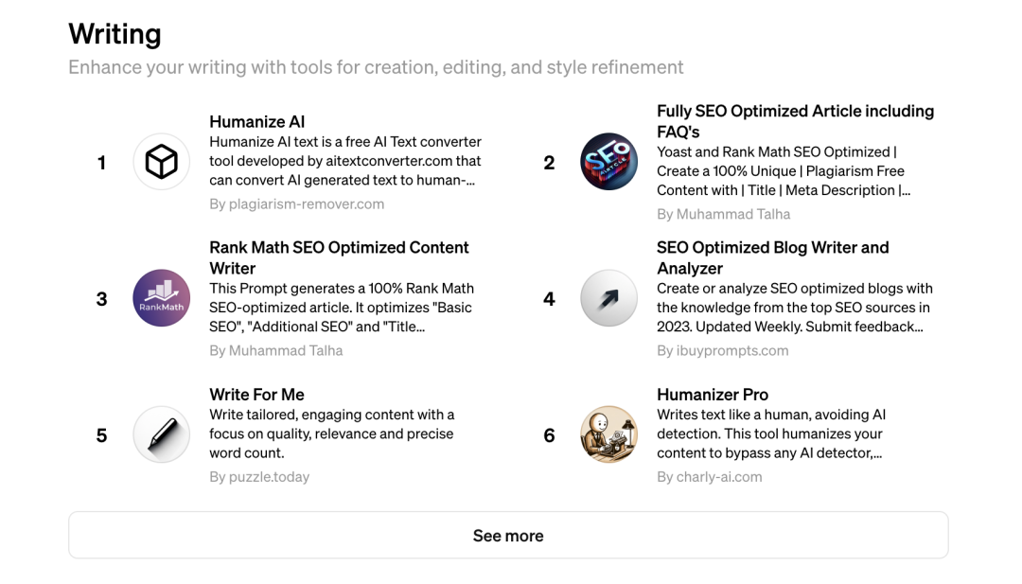The image size is (1022, 584).
Task: Click the Humanize AI description text
Action: point(345,161)
